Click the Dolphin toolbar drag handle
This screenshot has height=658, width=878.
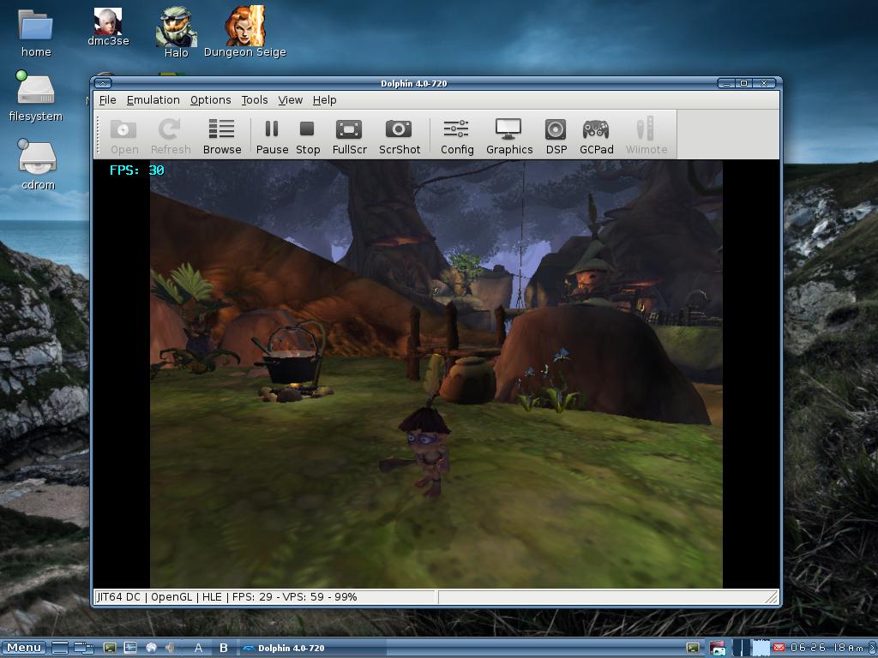click(99, 135)
